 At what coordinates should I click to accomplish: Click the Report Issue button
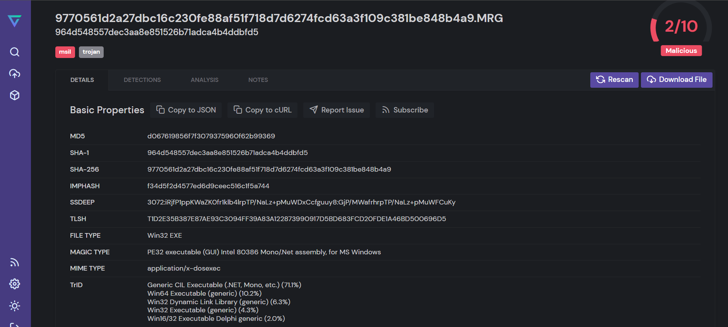(x=337, y=110)
